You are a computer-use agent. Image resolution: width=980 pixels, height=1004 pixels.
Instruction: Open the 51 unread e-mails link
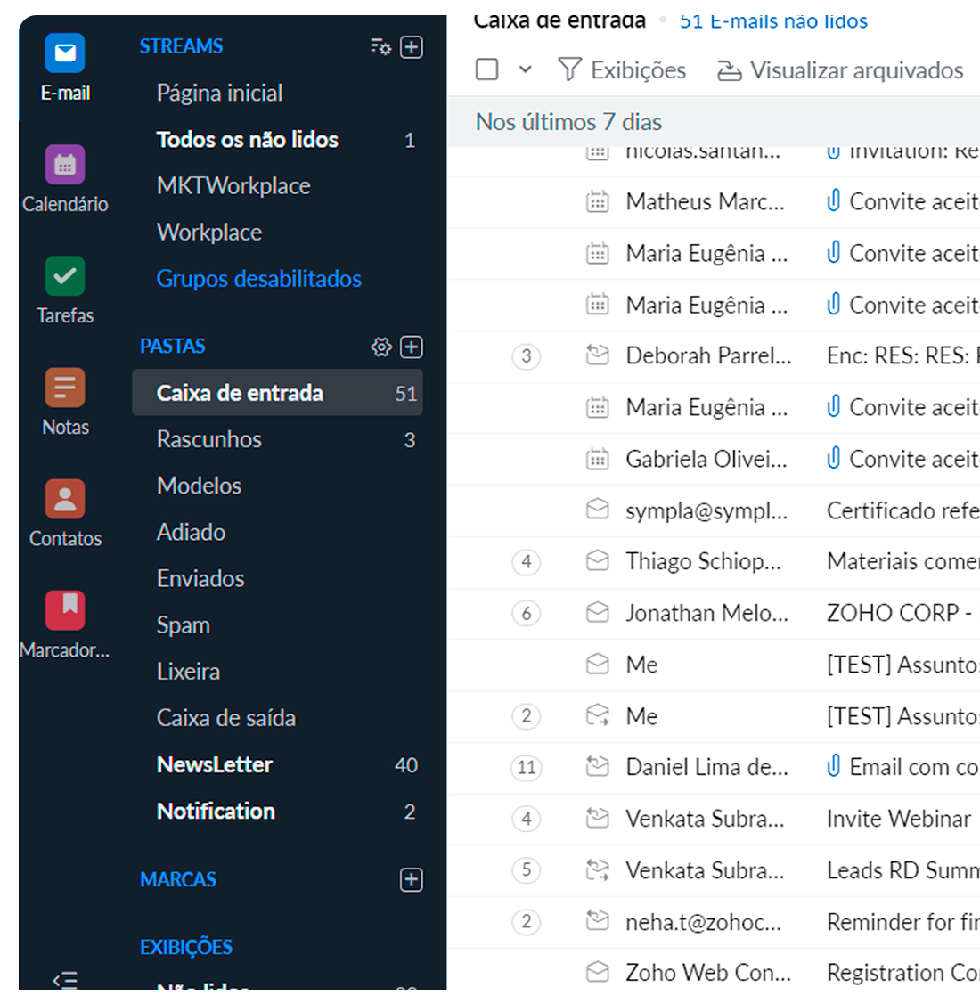coord(773,21)
